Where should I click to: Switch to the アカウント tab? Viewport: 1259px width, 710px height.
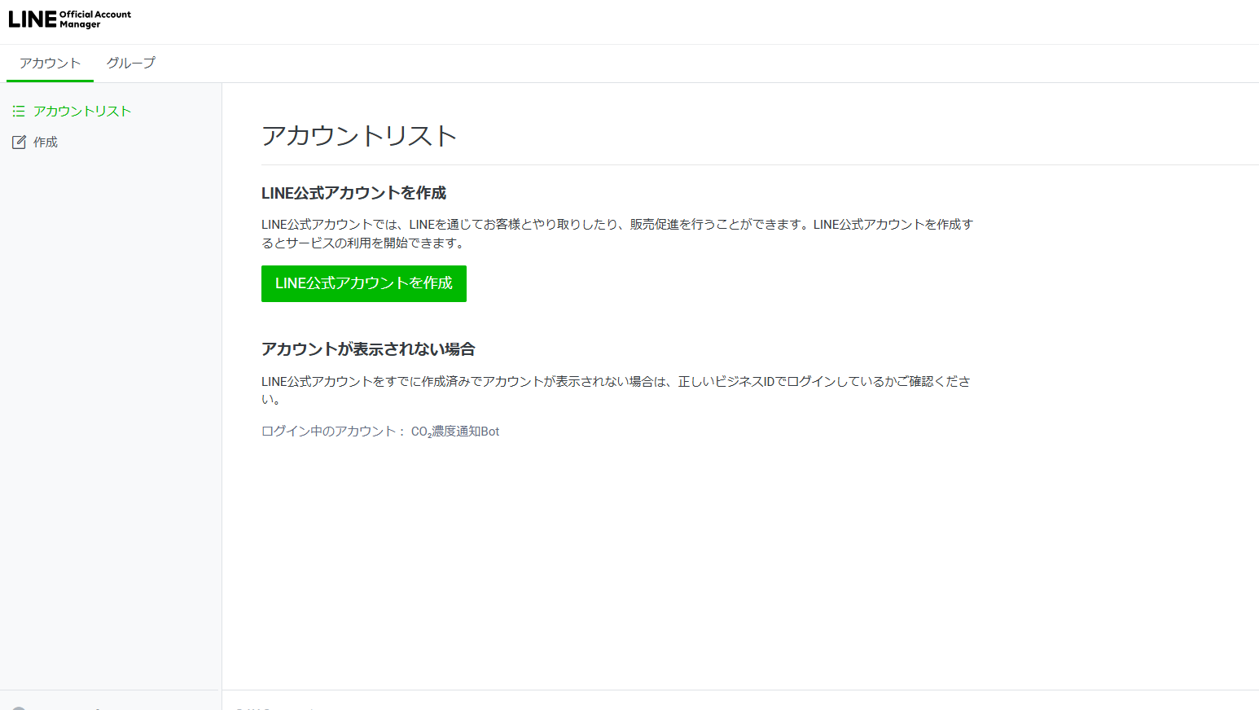50,63
